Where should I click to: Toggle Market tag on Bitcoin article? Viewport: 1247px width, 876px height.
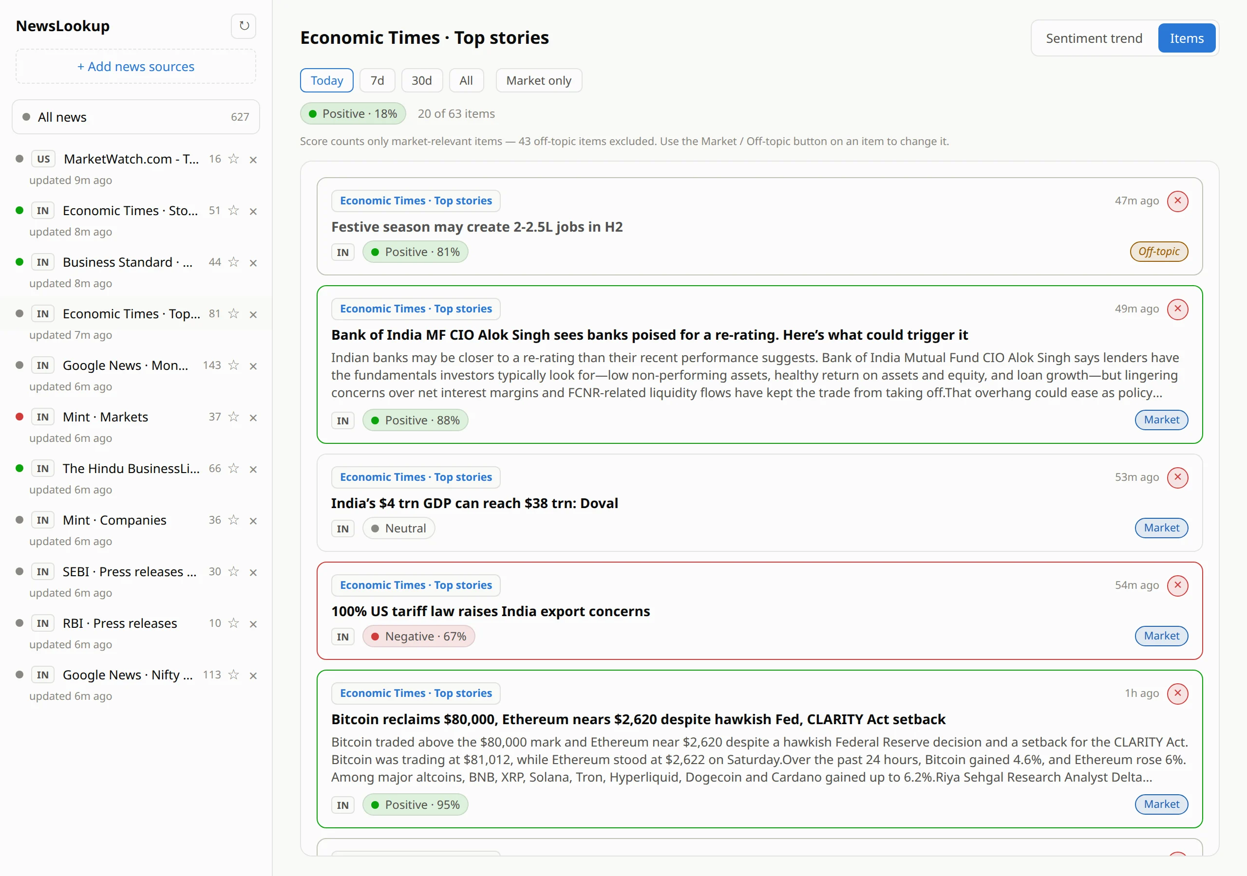point(1161,804)
